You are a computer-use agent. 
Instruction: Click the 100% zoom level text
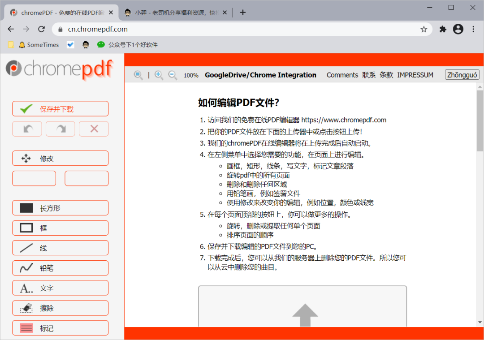191,75
